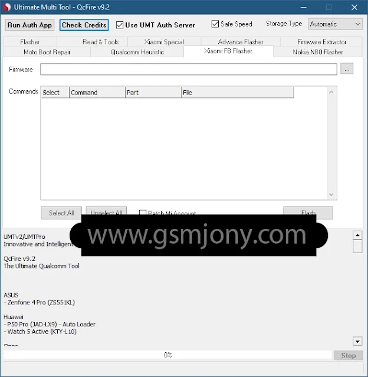
Task: Click the Command column header
Action: (97, 93)
